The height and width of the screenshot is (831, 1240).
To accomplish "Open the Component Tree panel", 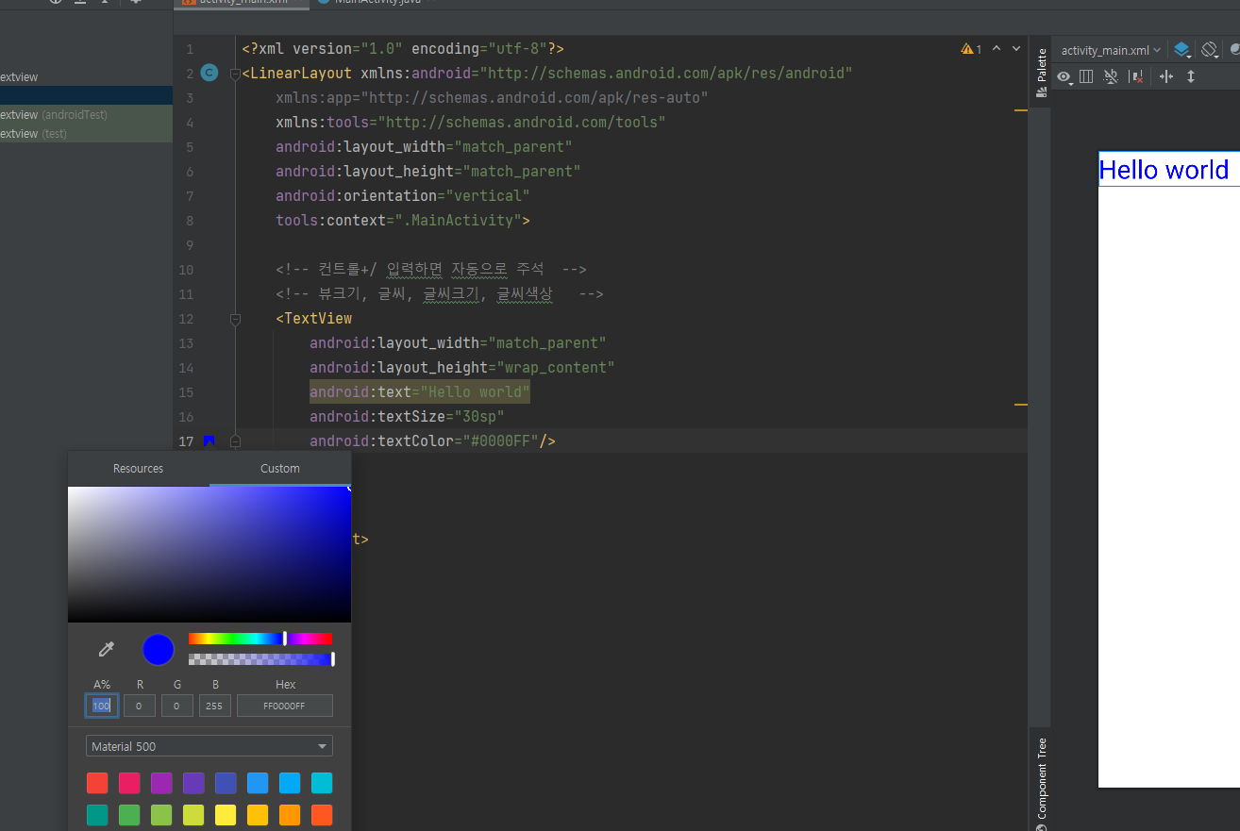I will coord(1041,782).
